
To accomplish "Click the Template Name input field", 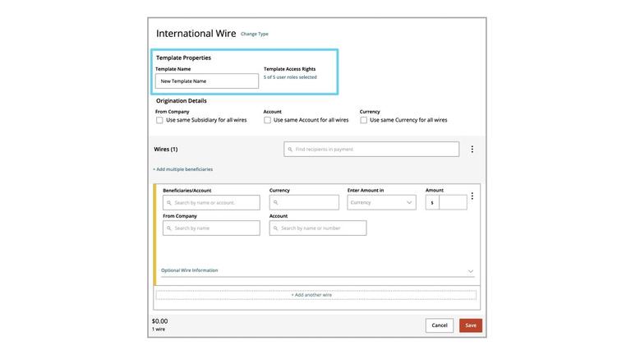I will (207, 81).
